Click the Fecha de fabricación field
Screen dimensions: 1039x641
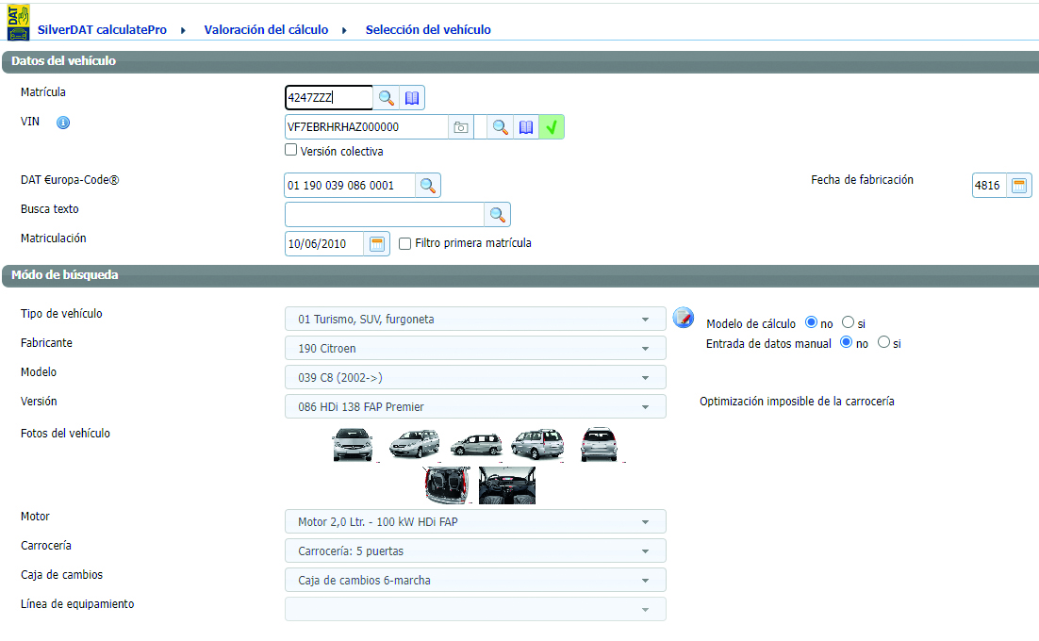click(989, 186)
